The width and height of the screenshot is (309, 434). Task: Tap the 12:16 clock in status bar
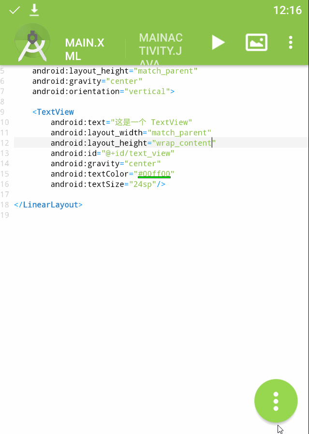point(287,11)
